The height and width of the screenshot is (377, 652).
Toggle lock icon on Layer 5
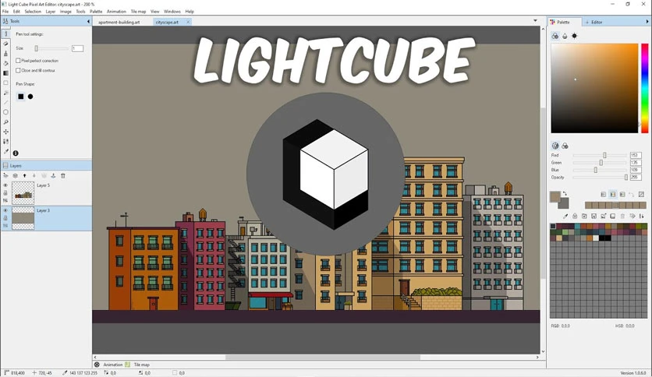pyautogui.click(x=5, y=193)
